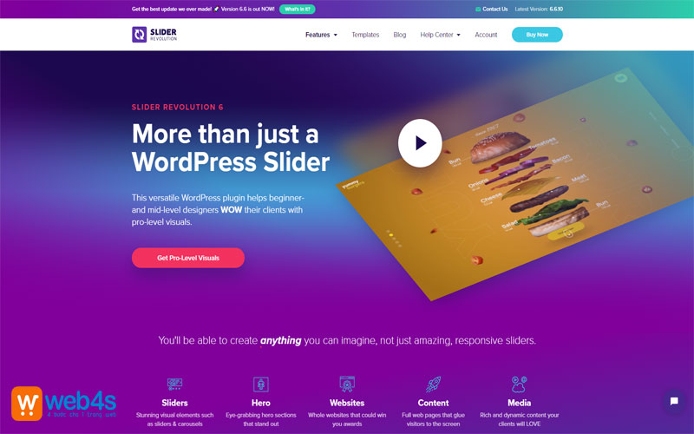This screenshot has height=434, width=694.
Task: Select the Media cloud icon
Action: pos(519,384)
